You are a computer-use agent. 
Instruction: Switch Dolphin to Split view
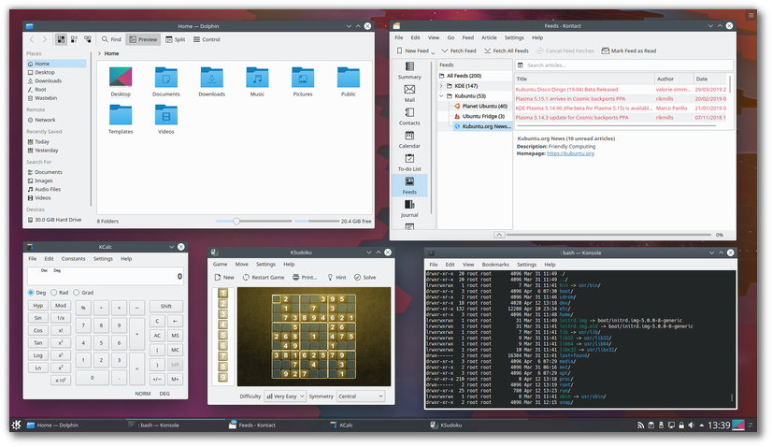point(175,39)
